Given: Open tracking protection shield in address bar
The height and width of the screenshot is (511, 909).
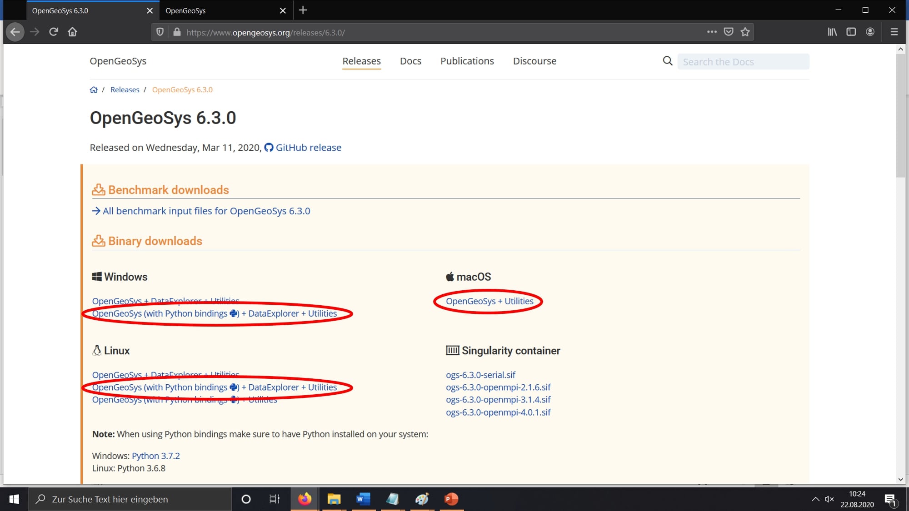Looking at the screenshot, I should pos(160,32).
